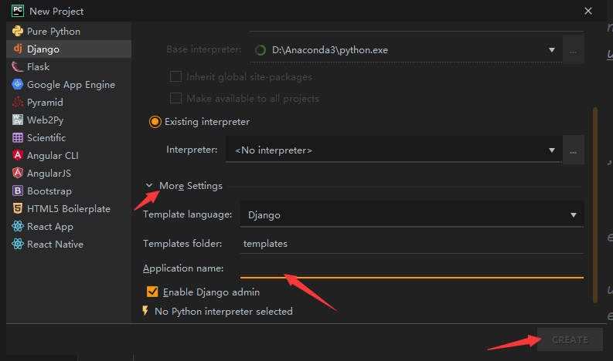Image resolution: width=613 pixels, height=361 pixels.
Task: Click the Django dj icon
Action: tap(18, 49)
